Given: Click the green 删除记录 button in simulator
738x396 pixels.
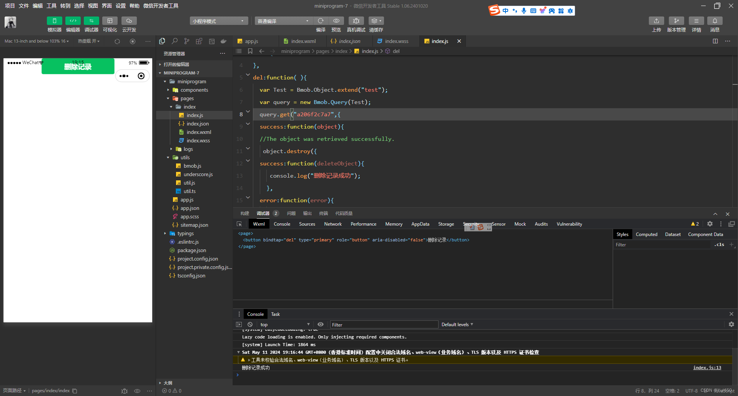Looking at the screenshot, I should coord(78,66).
